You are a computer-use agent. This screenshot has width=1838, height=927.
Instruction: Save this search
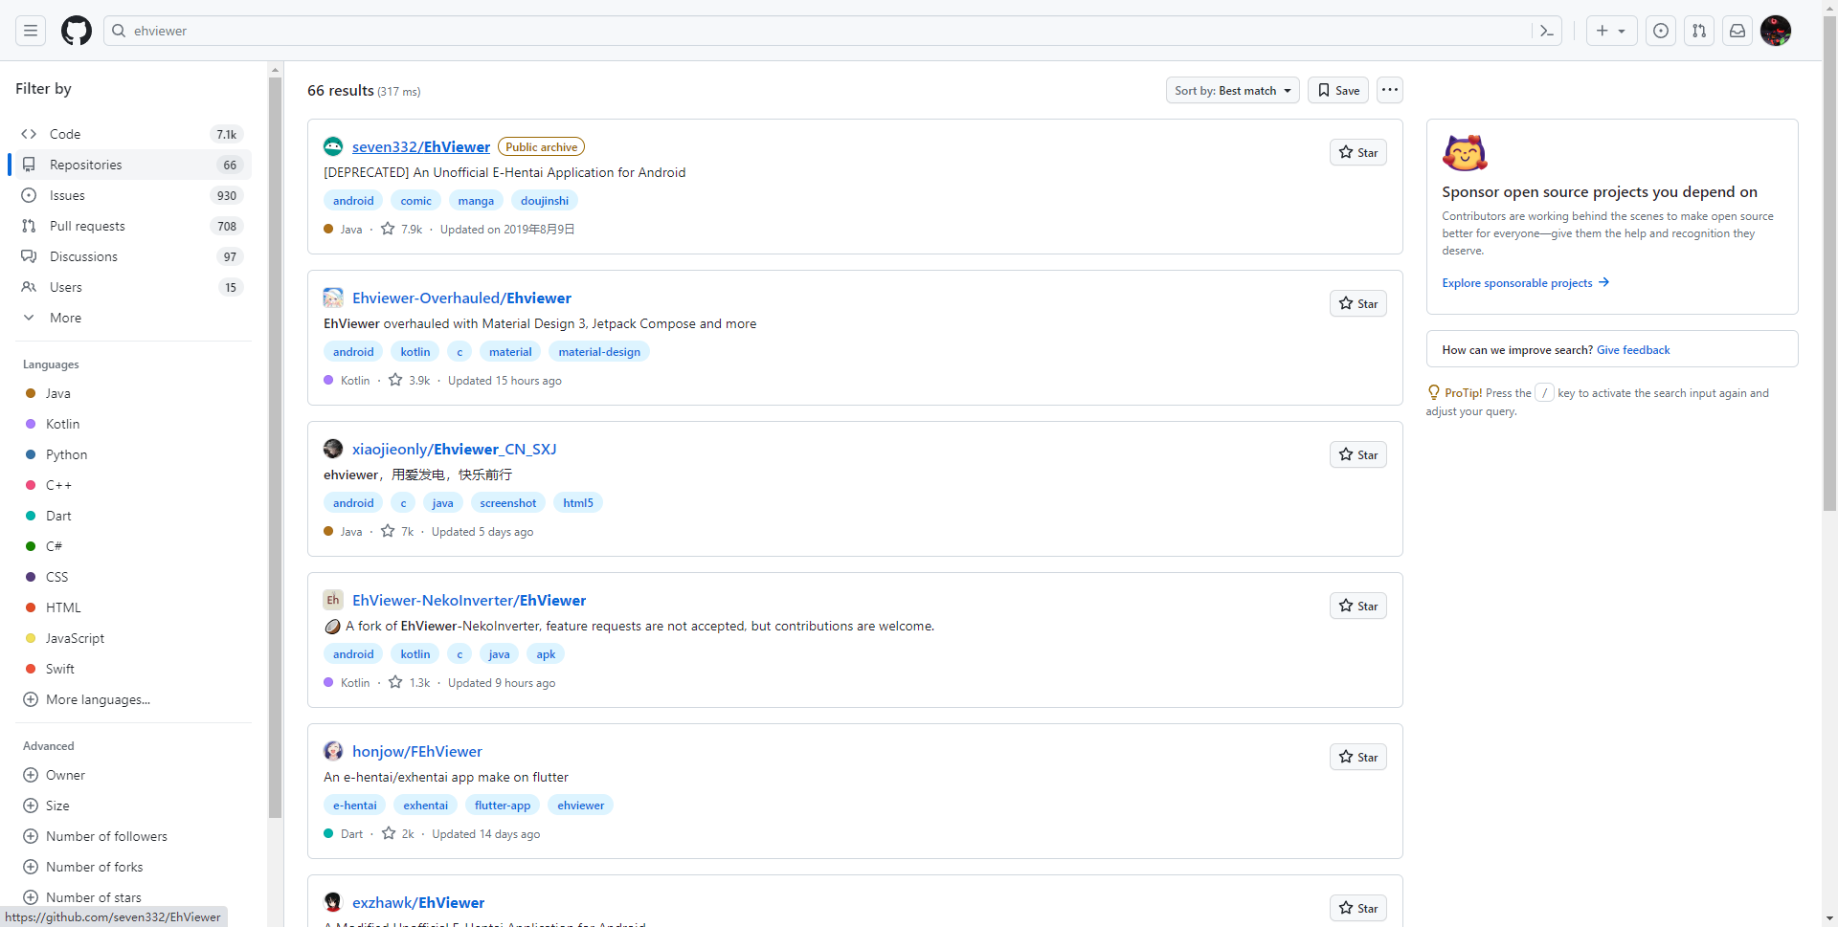tap(1338, 90)
